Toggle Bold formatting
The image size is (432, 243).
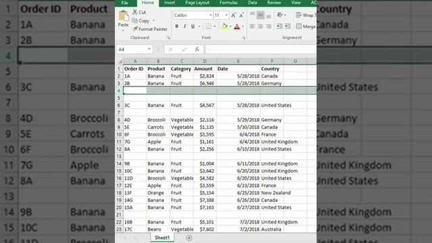[x=177, y=26]
